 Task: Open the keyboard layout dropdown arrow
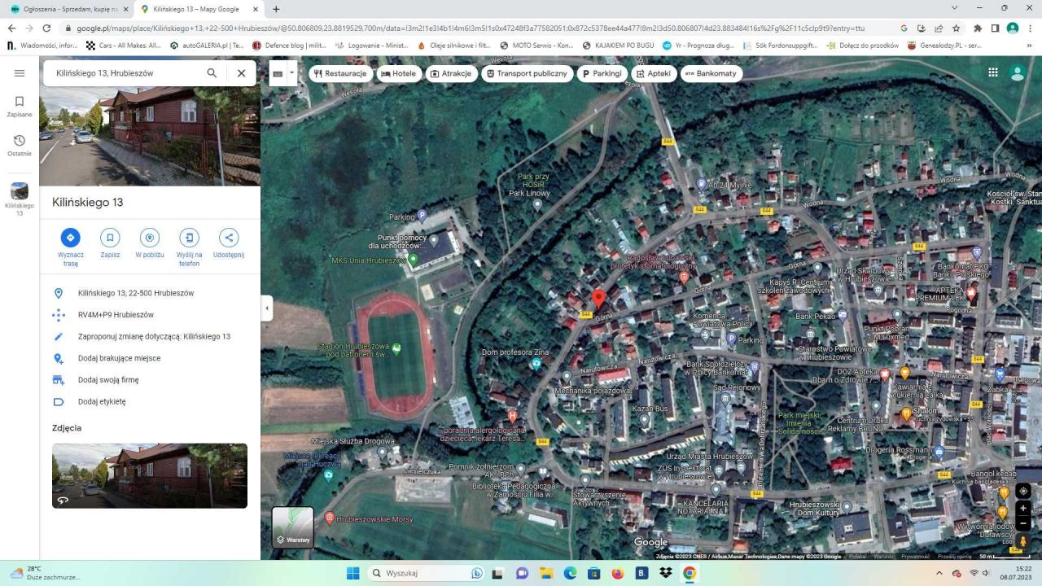point(291,72)
